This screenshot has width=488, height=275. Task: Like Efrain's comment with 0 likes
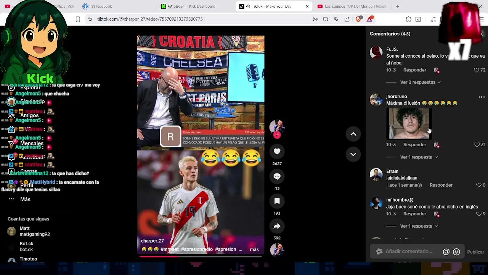click(x=479, y=185)
